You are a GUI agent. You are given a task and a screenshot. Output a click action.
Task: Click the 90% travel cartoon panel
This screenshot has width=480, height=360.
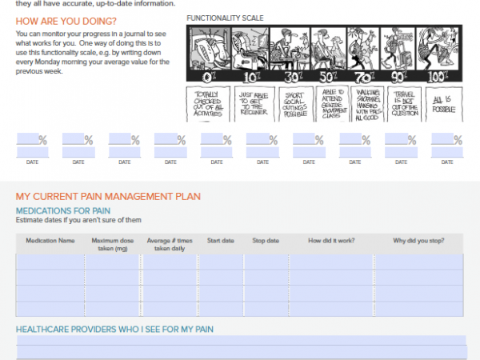pos(398,48)
